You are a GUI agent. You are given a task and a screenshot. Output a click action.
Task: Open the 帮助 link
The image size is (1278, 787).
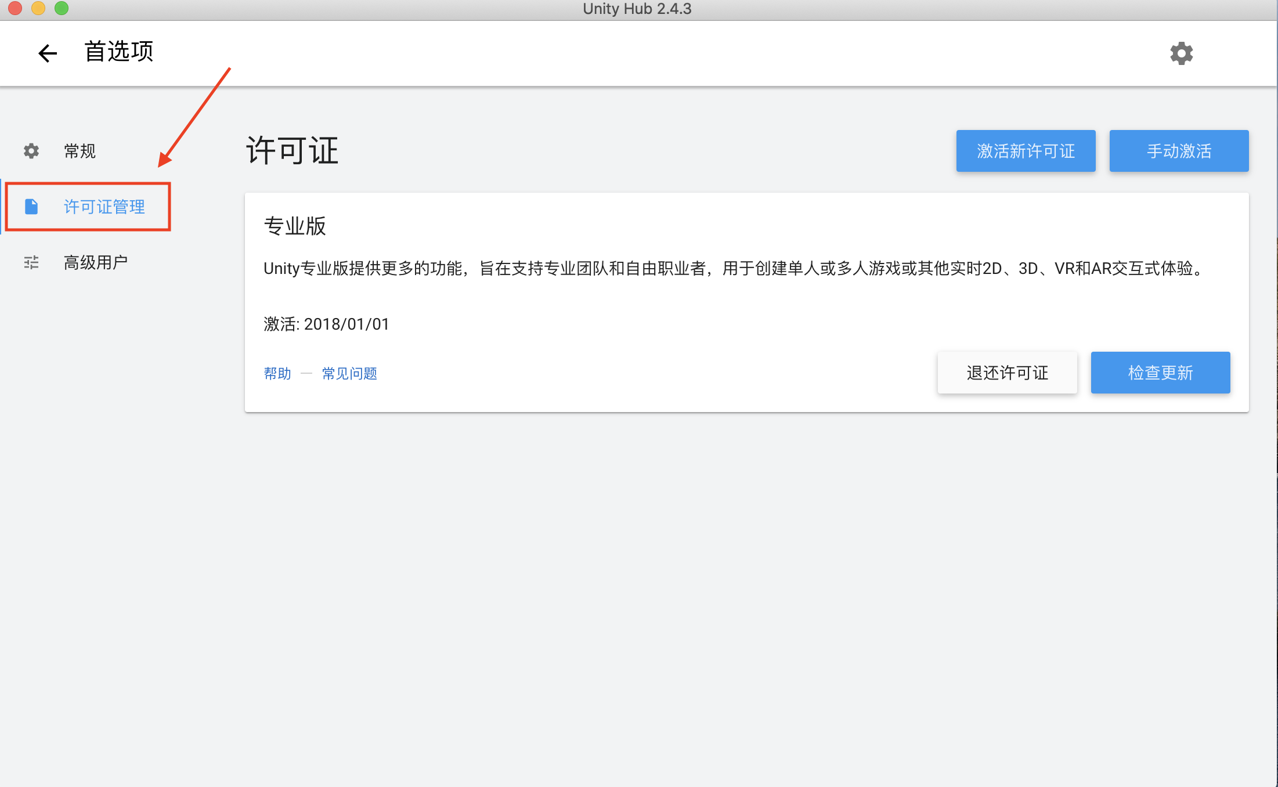(x=277, y=373)
